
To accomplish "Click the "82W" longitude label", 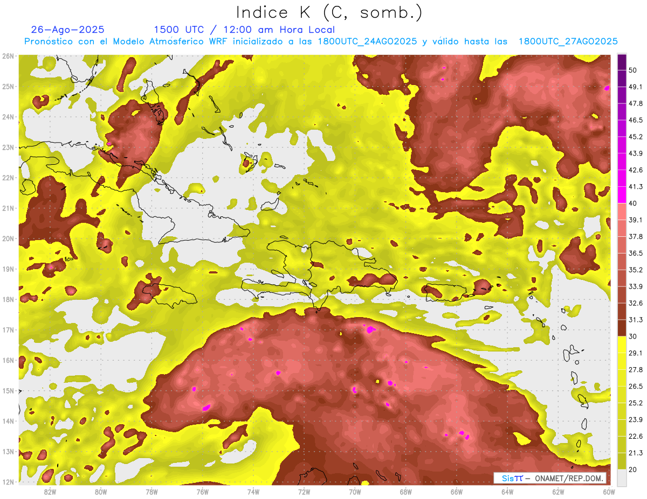I will [x=50, y=492].
